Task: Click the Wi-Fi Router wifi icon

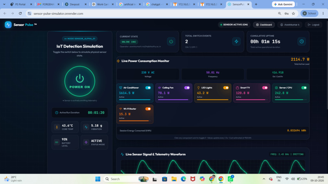Action: 120,109
